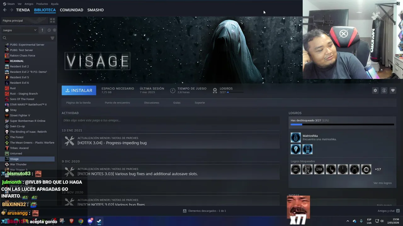Click the microphone icon in system tray
This screenshot has height=226, width=403.
click(361, 221)
